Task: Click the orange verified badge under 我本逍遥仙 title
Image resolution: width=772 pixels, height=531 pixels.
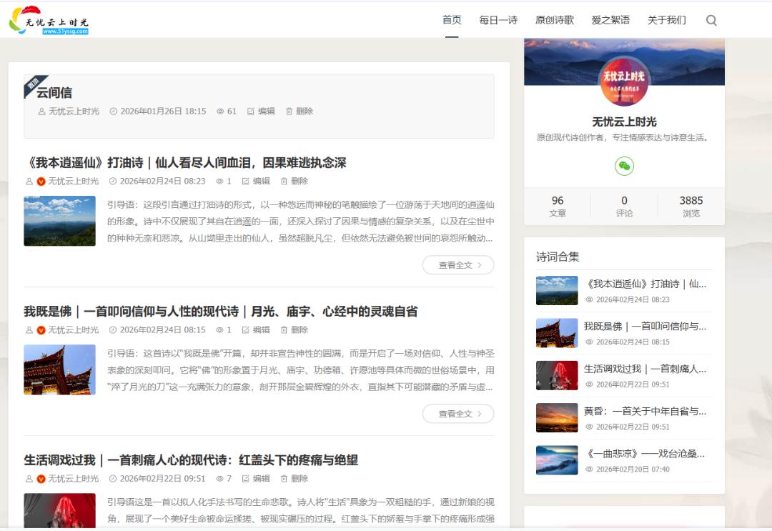Action: click(x=41, y=182)
